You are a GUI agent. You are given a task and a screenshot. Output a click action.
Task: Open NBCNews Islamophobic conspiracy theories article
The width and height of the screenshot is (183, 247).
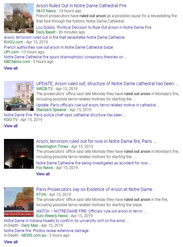(66, 57)
